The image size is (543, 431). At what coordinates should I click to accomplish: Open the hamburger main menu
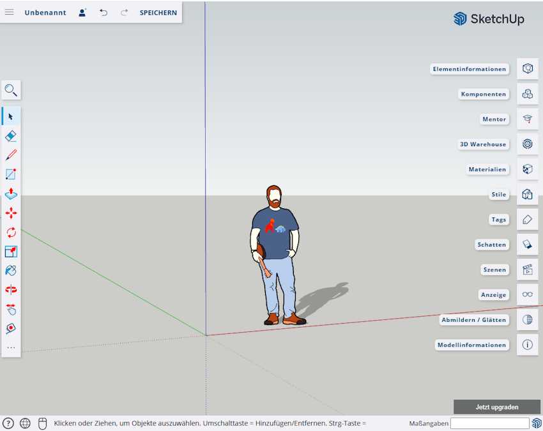tap(9, 11)
